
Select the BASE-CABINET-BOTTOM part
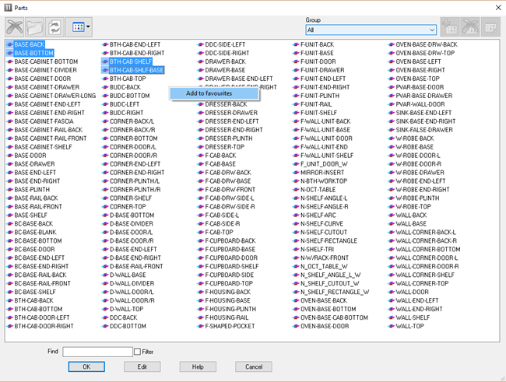pos(46,61)
